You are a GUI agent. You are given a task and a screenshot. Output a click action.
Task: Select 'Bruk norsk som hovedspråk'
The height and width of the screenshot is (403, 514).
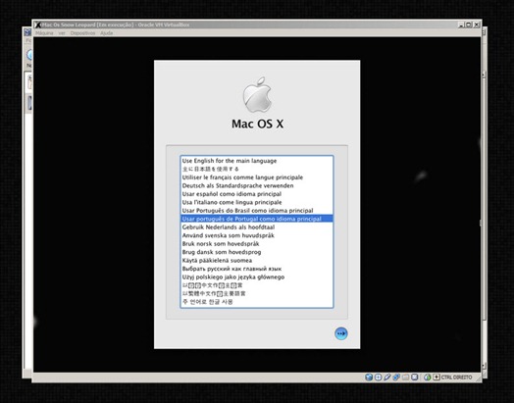[x=257, y=244]
